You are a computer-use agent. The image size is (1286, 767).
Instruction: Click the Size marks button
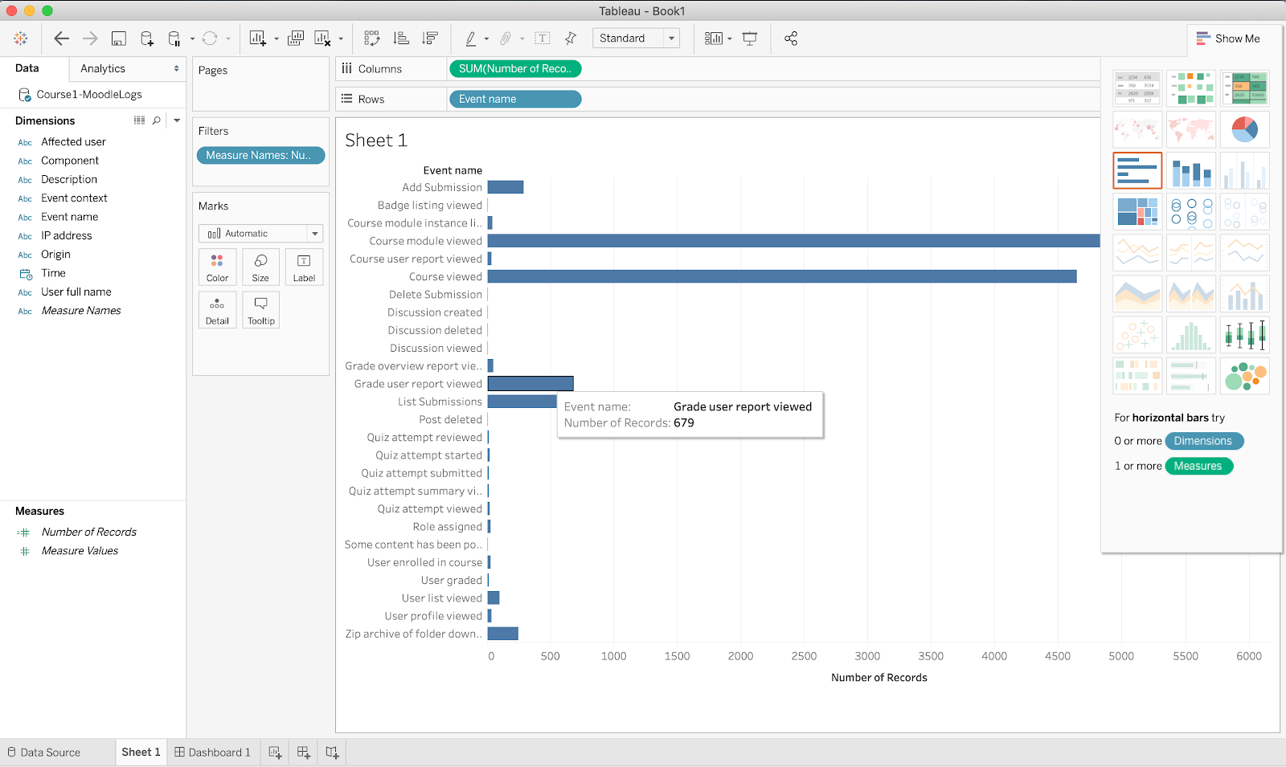pyautogui.click(x=260, y=267)
